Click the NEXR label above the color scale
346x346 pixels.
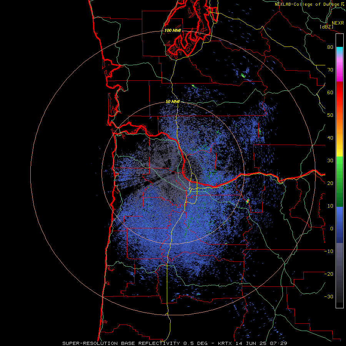click(x=338, y=23)
